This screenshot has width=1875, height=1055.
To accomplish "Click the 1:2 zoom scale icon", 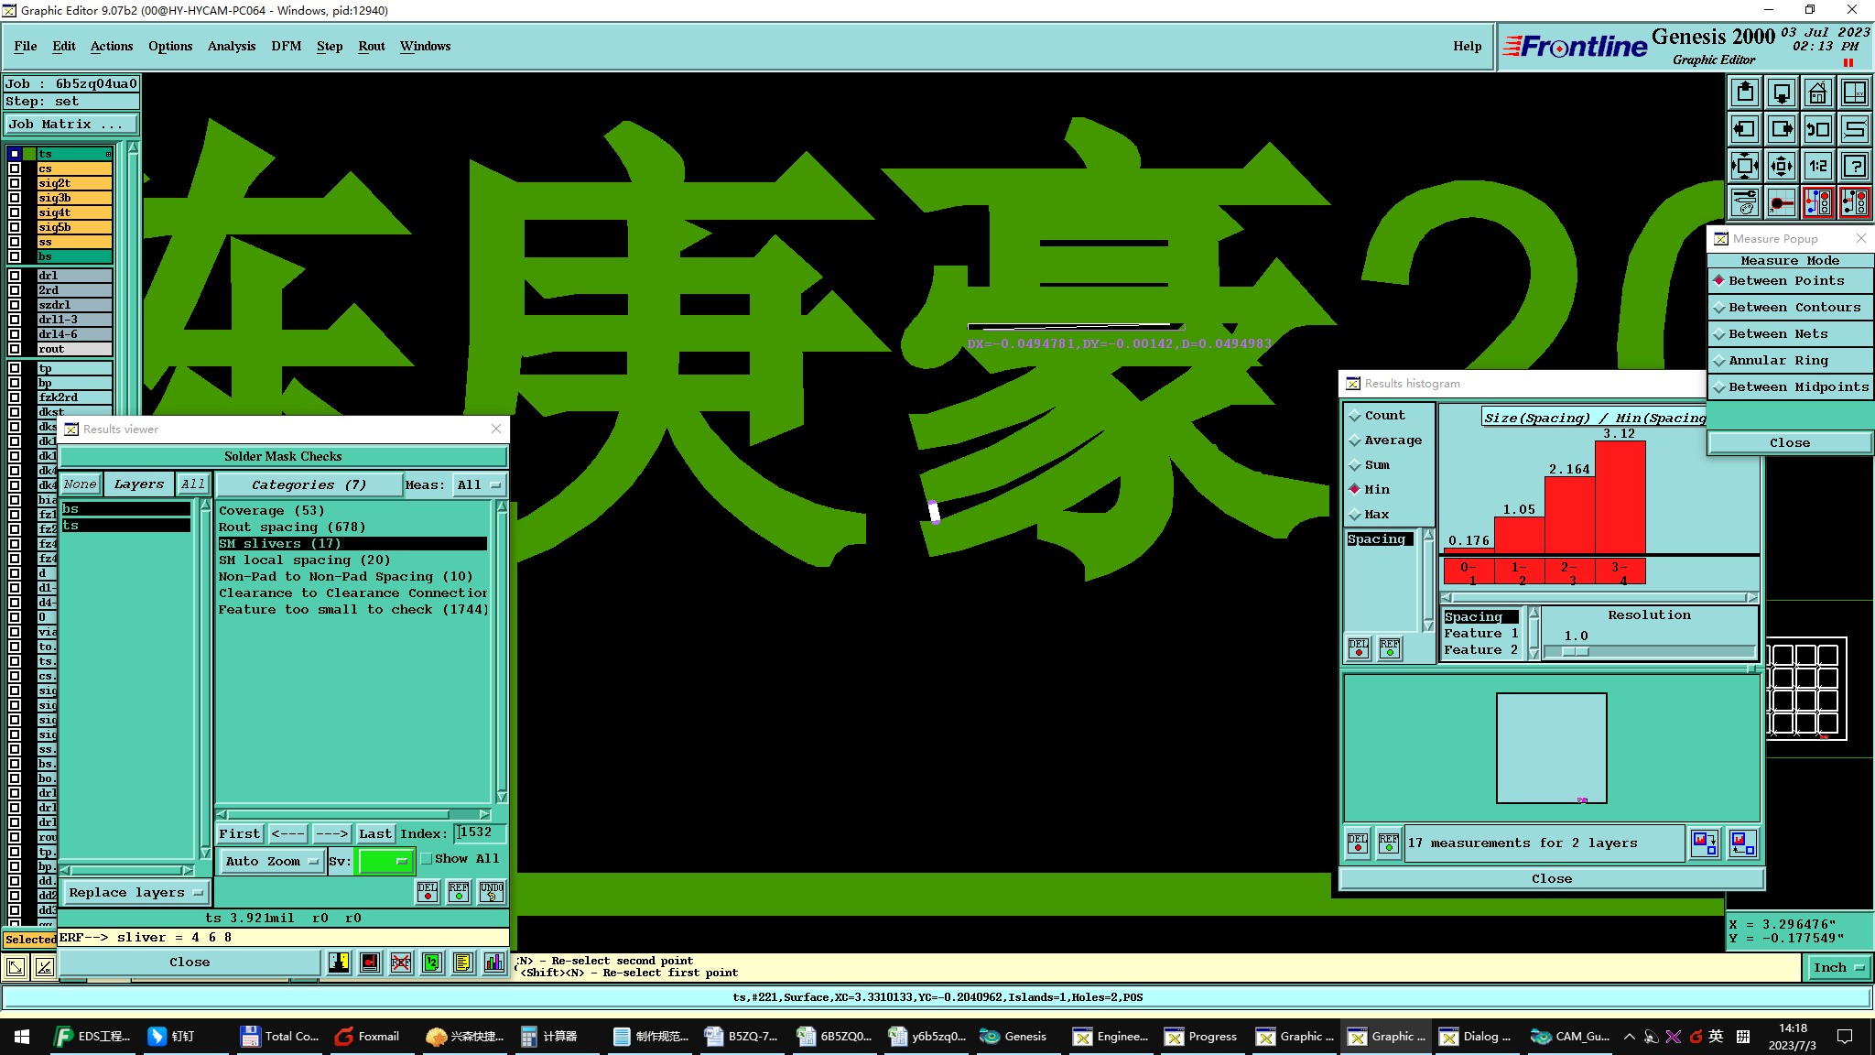I will click(1817, 167).
